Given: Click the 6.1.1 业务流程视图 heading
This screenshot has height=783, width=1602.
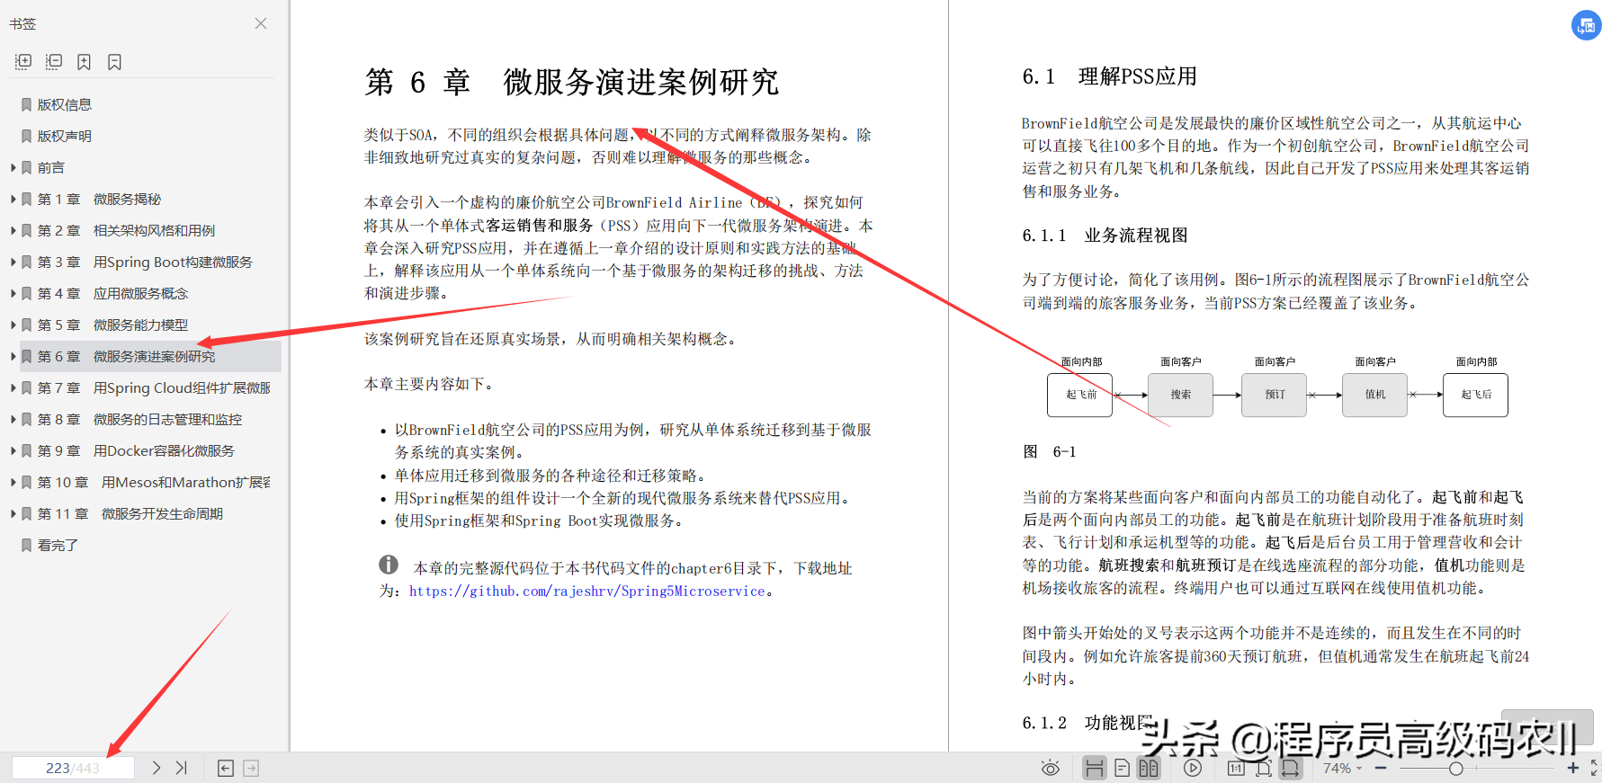Looking at the screenshot, I should 1105,236.
